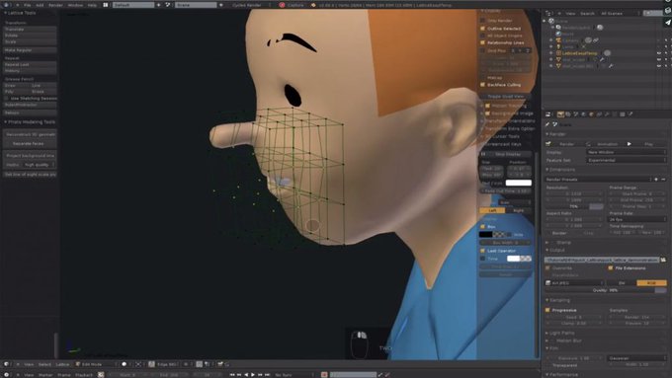
Task: Select the Modifiers wrench properties tab icon
Action: pos(607,114)
